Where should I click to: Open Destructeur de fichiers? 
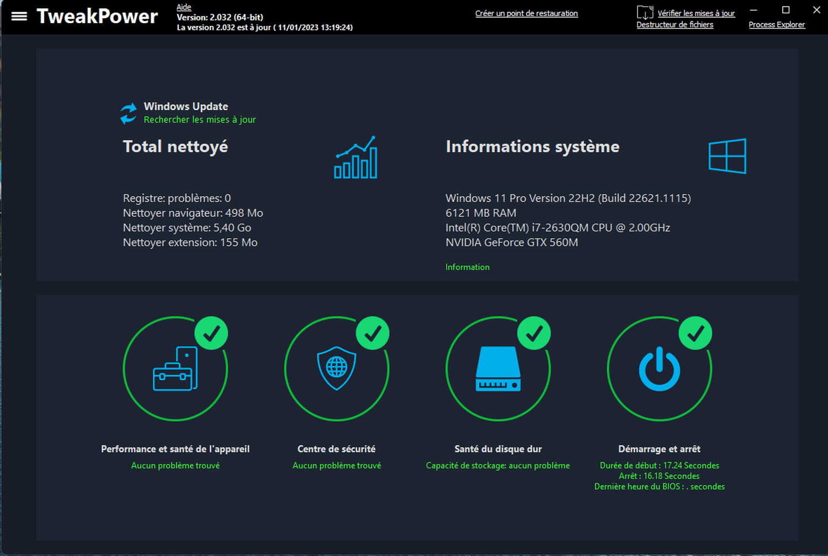pos(675,25)
